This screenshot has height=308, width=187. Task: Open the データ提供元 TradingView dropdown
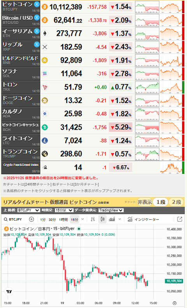[x=111, y=210]
